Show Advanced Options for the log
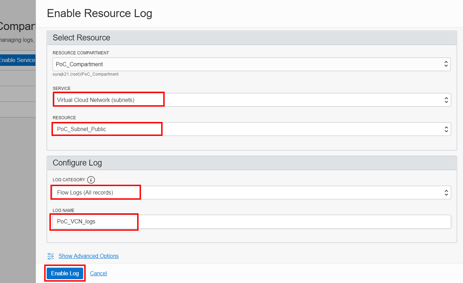463x283 pixels. click(88, 256)
